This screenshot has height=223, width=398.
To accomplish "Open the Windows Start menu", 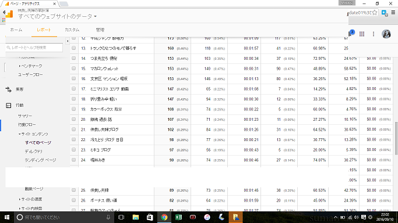I will click(7, 217).
